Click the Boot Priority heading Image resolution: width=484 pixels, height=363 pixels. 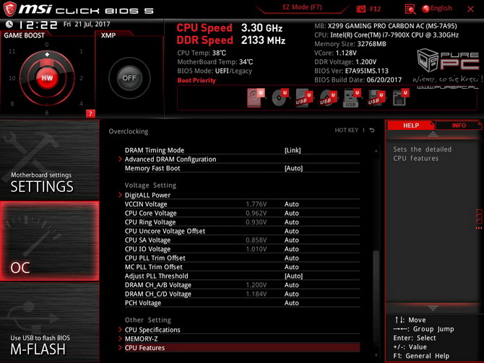tap(196, 80)
